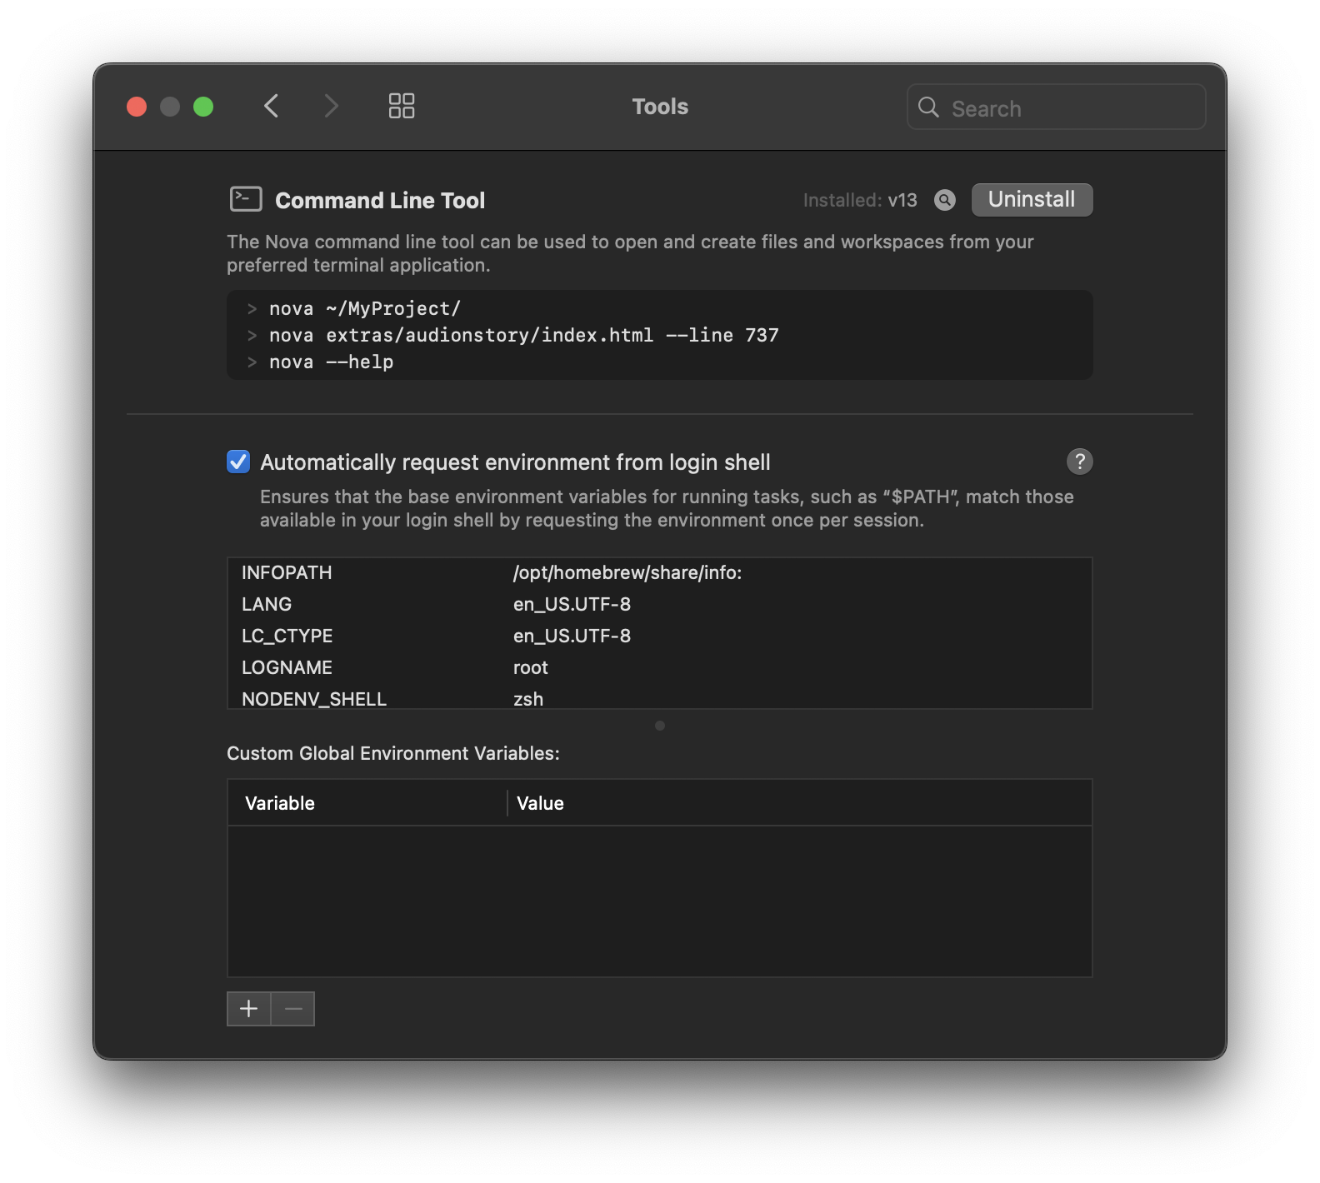Uninstall the command line tool
This screenshot has height=1183, width=1320.
[x=1032, y=200]
